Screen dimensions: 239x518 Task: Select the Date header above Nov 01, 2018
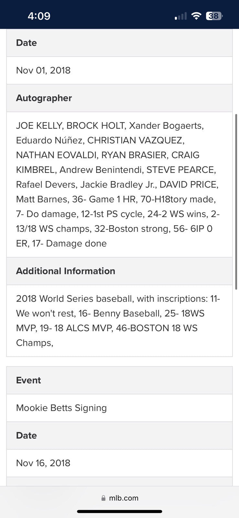coord(27,43)
